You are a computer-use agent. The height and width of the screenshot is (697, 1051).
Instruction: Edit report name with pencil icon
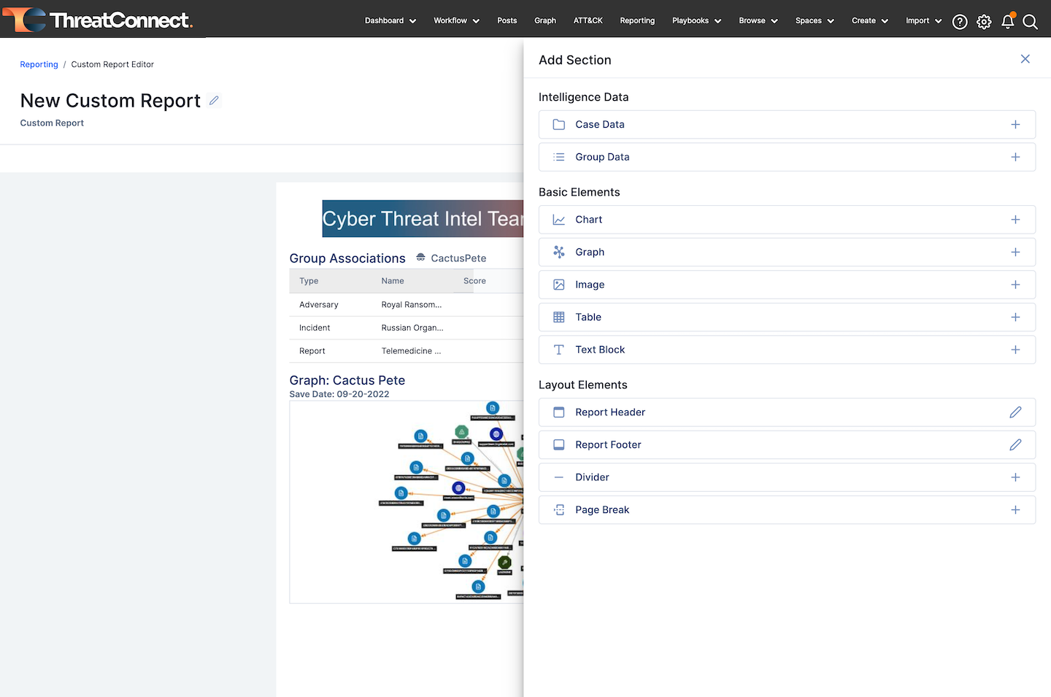coord(214,101)
